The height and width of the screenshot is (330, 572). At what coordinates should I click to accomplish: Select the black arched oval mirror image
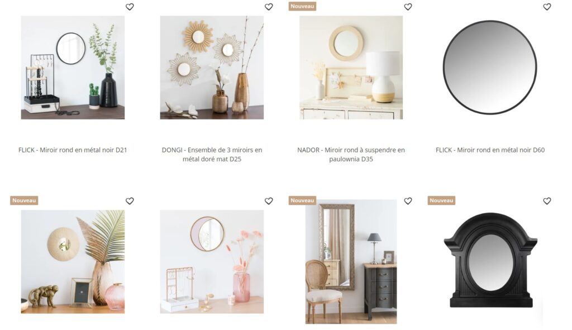[x=490, y=260]
